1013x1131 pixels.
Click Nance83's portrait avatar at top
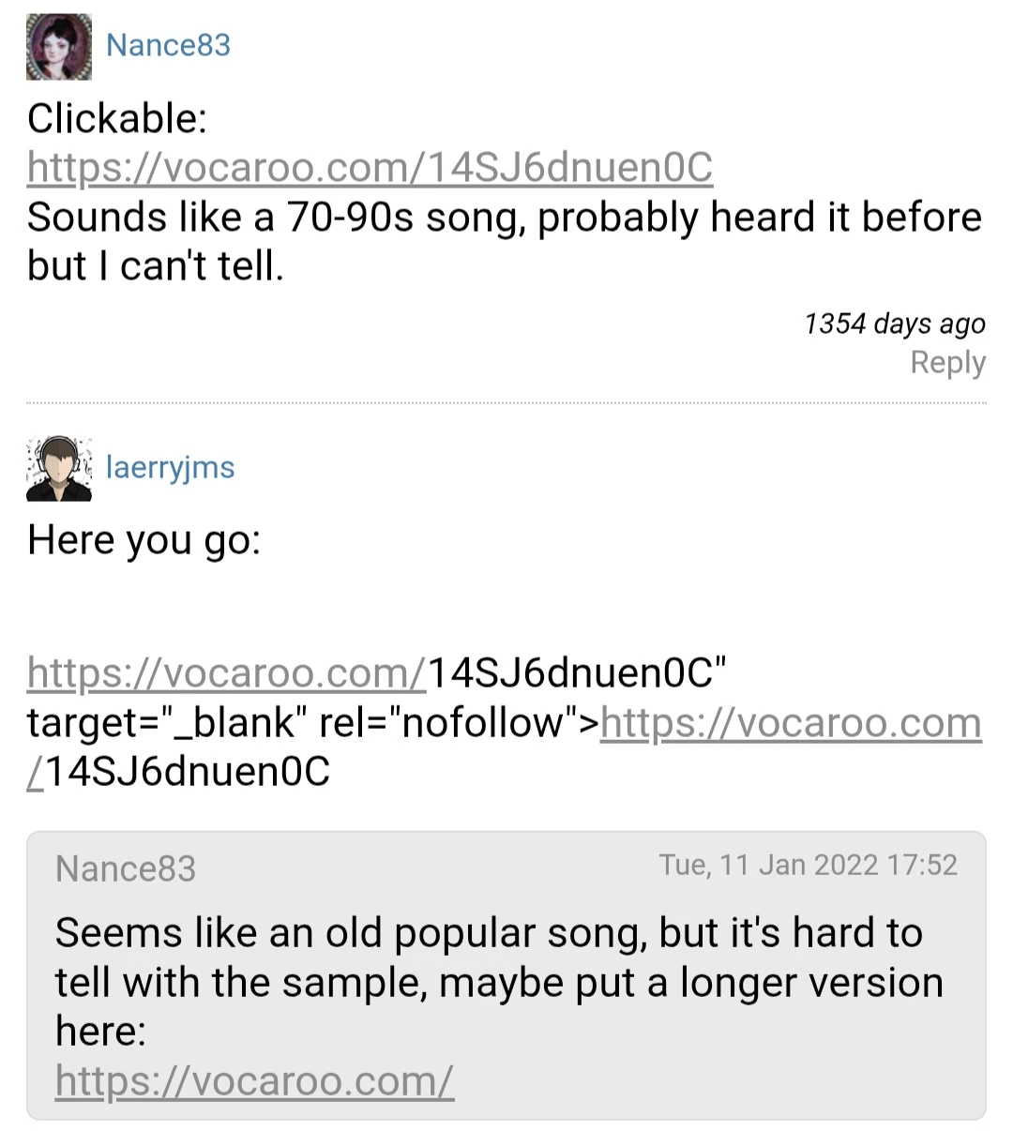coord(58,47)
